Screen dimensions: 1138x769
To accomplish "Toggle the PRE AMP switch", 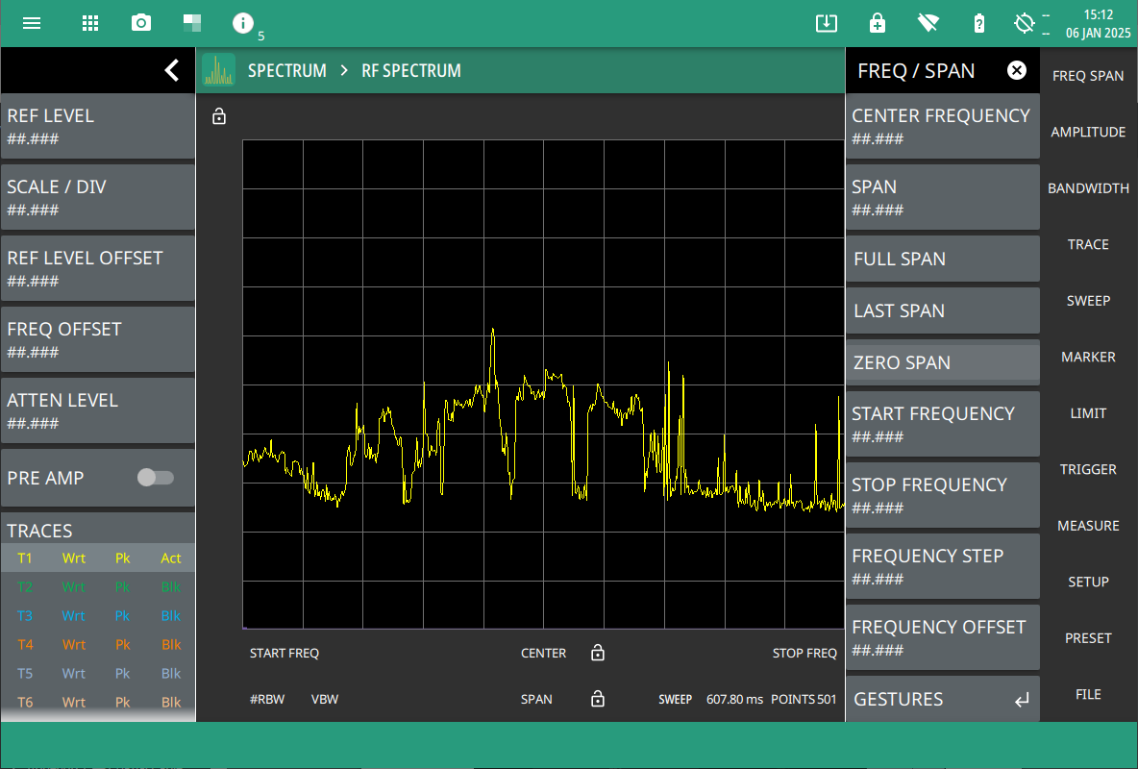I will [155, 478].
